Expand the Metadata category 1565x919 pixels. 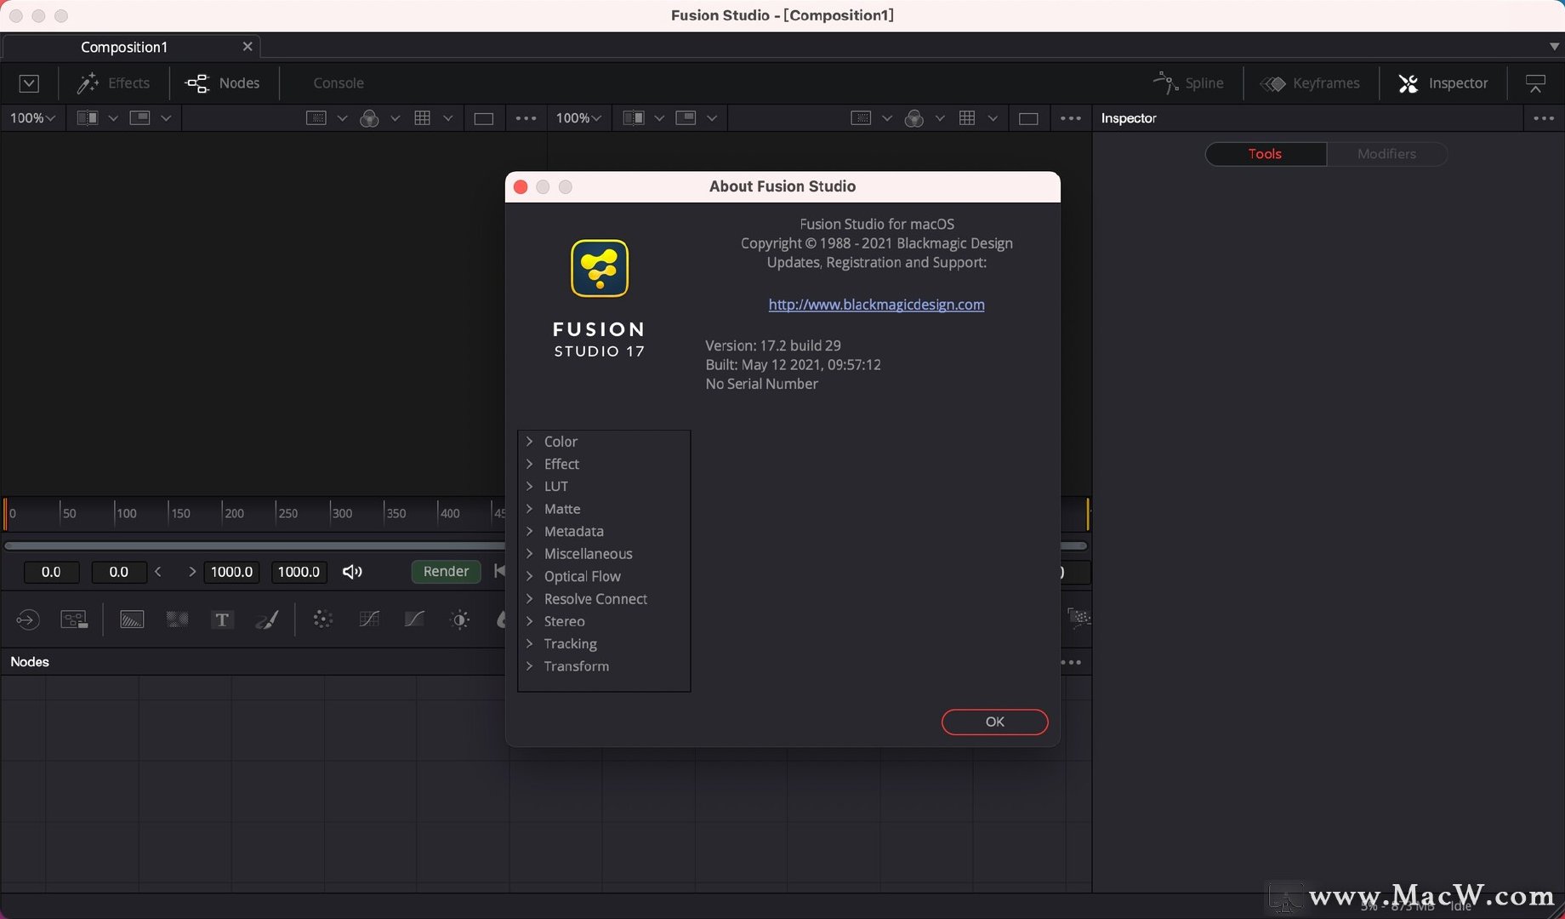pyautogui.click(x=529, y=531)
